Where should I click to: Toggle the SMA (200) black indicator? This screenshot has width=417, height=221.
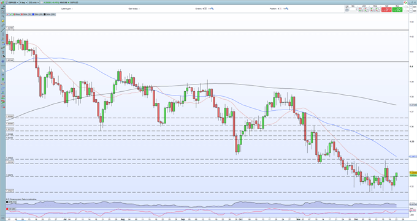click(x=50, y=14)
